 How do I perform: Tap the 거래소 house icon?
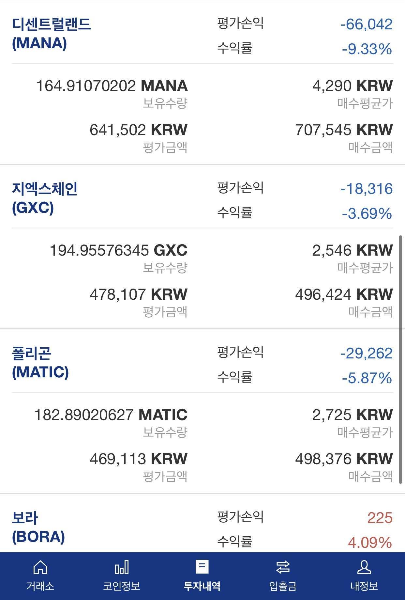tap(40, 567)
